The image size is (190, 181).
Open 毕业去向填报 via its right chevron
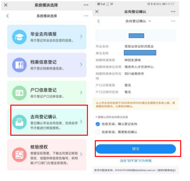(81, 37)
